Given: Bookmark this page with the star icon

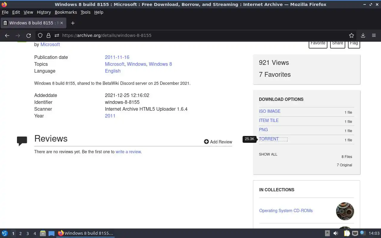Looking at the screenshot, I should (x=352, y=35).
